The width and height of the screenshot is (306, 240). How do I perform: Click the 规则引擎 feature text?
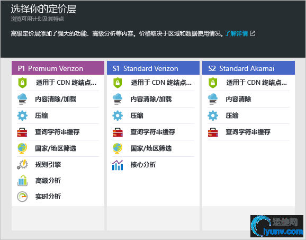(x=48, y=165)
